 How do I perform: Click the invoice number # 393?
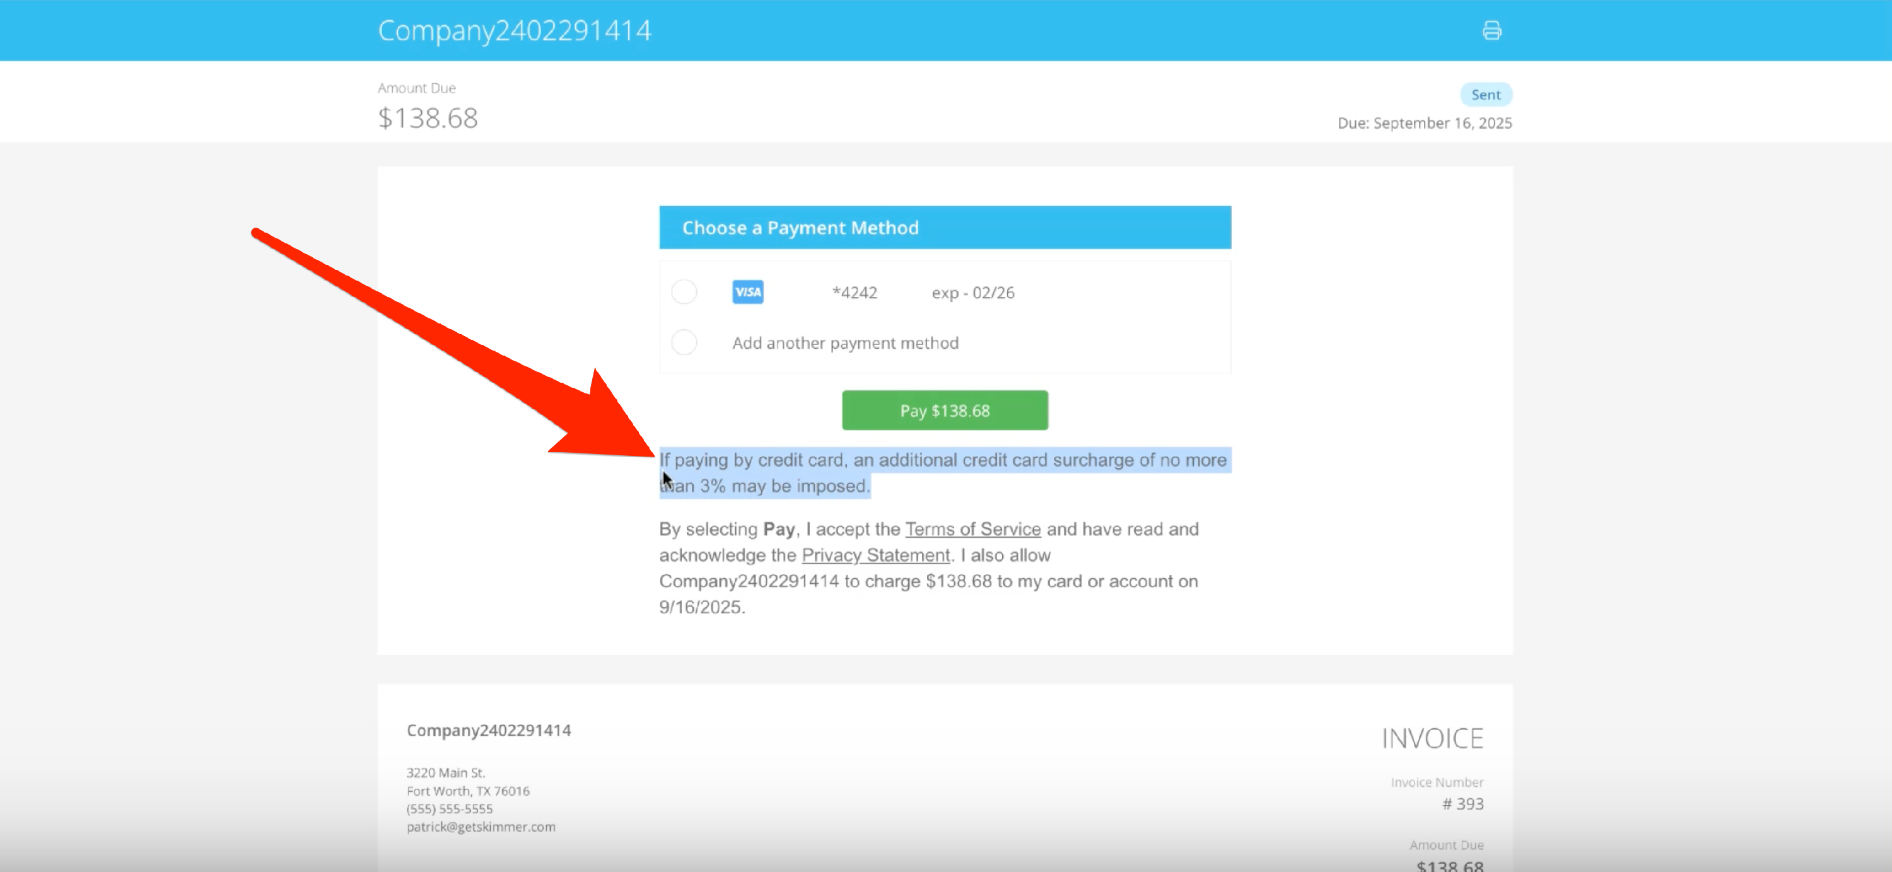tap(1463, 804)
